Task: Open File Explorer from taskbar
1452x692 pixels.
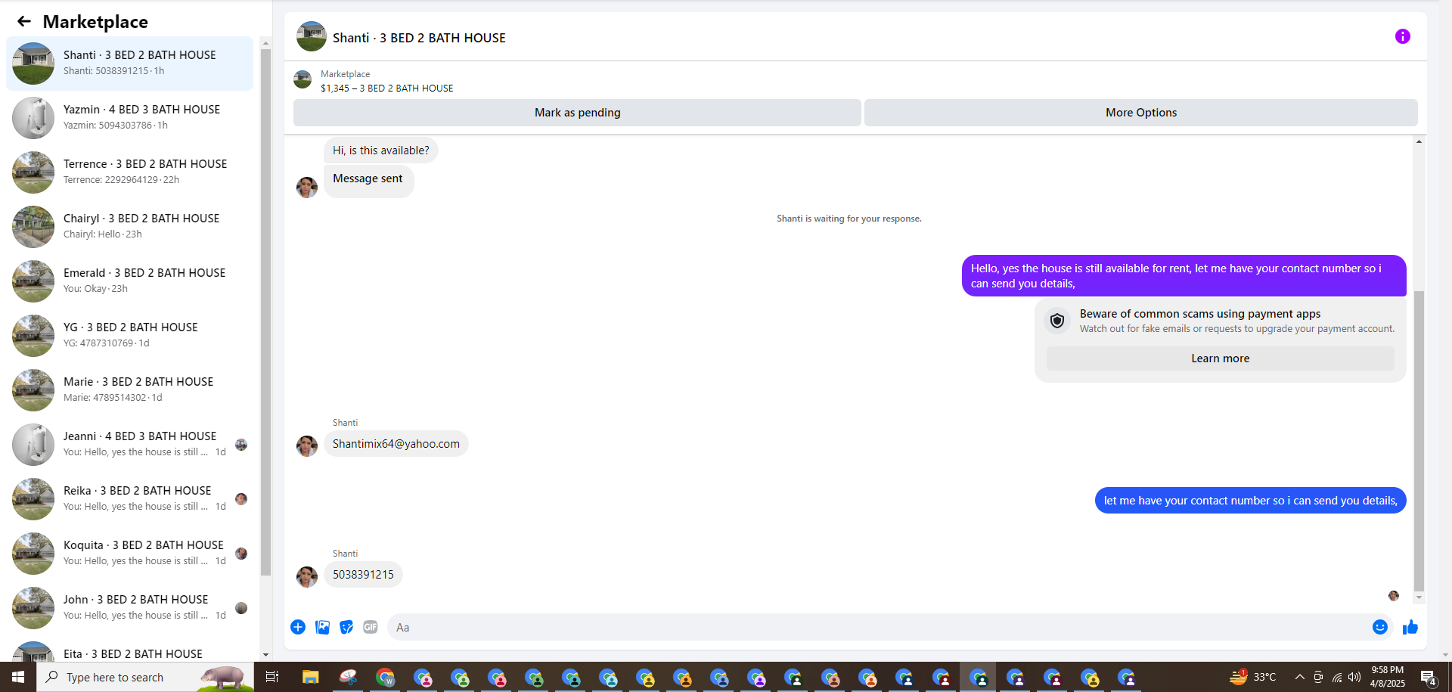Action: coord(310,677)
